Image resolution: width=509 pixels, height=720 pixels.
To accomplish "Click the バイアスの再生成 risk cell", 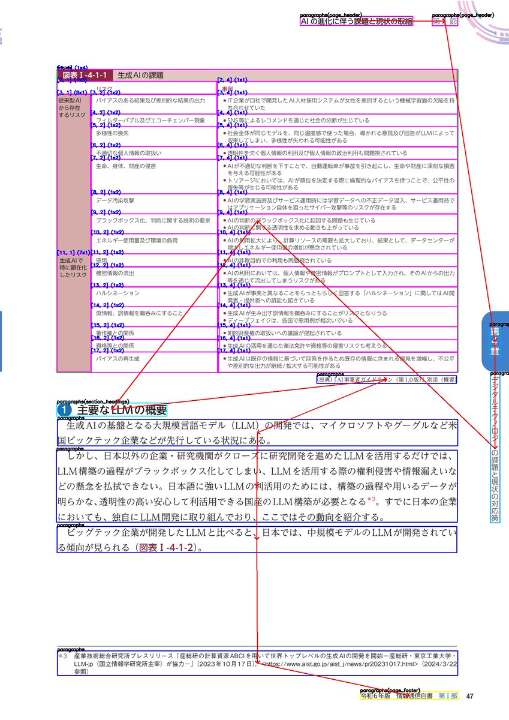I will pyautogui.click(x=153, y=362).
